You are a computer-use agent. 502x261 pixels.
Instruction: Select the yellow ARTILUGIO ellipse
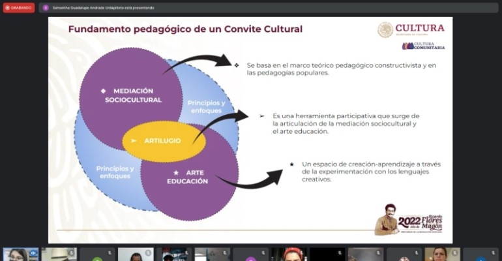[160, 140]
